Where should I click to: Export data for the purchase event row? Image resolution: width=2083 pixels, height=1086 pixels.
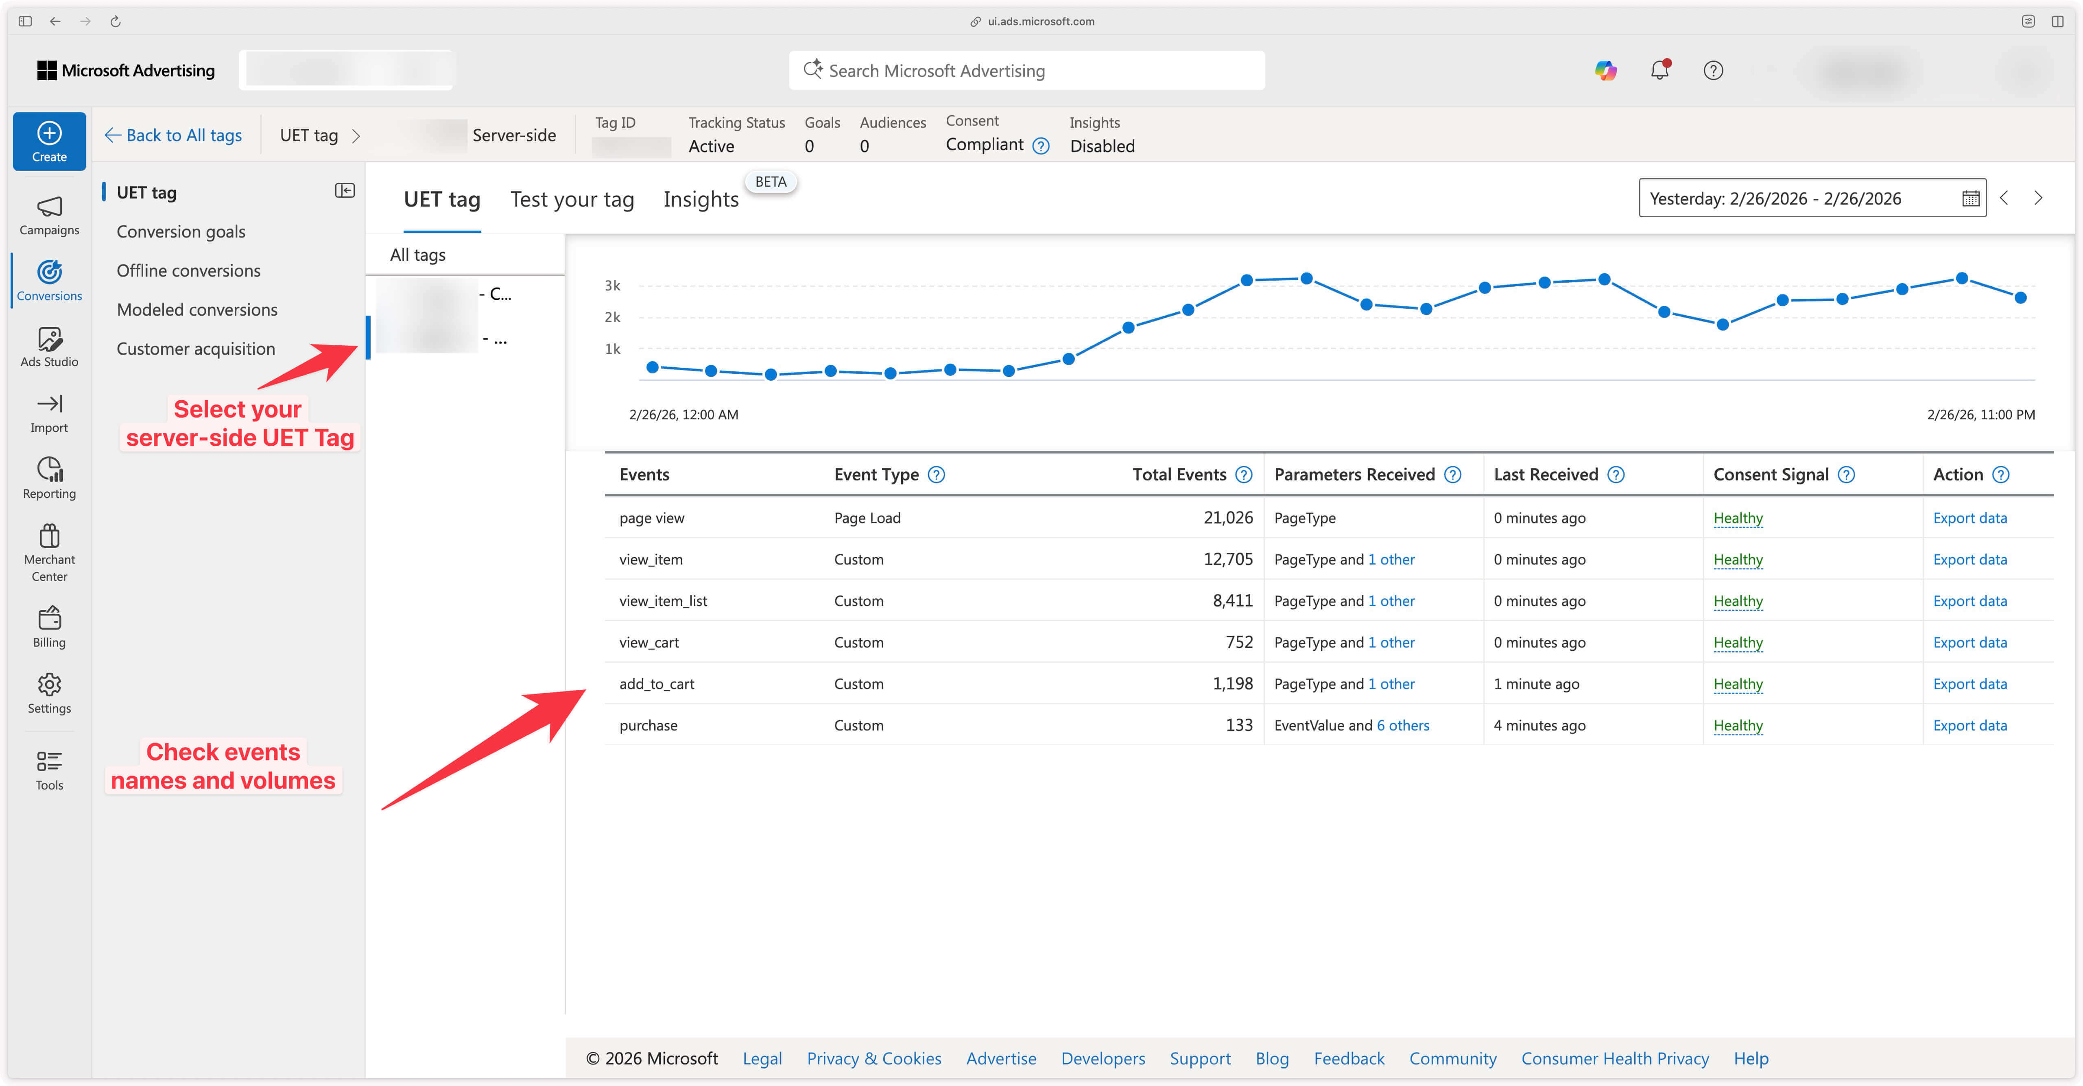tap(1971, 725)
